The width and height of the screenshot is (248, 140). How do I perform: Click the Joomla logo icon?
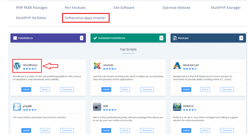[x=97, y=66]
